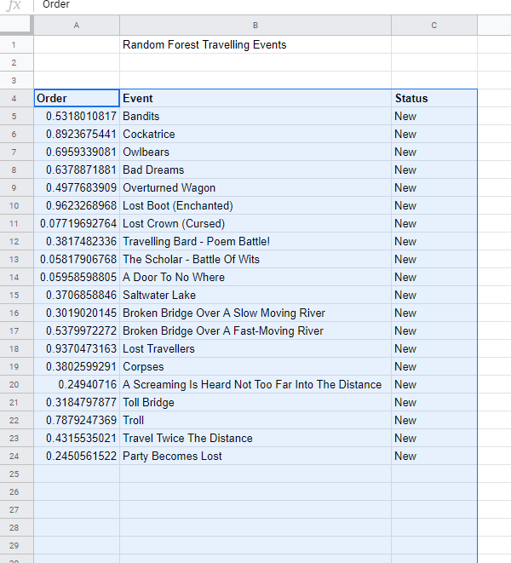Click order value 0.9623268968

tap(77, 206)
